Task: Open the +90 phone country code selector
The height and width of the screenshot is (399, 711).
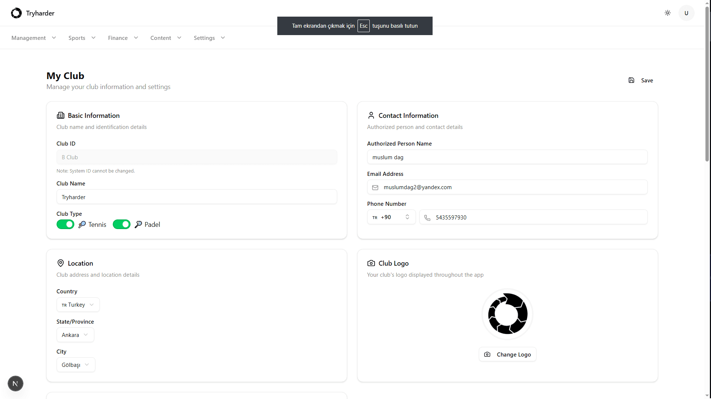Action: [x=391, y=217]
